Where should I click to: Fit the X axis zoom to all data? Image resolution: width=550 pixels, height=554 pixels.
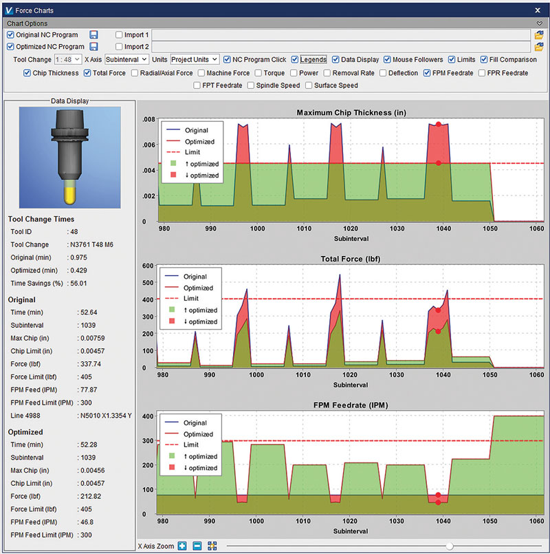click(x=212, y=546)
